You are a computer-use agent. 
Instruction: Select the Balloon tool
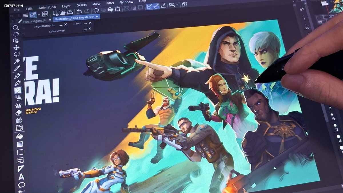click(x=22, y=185)
